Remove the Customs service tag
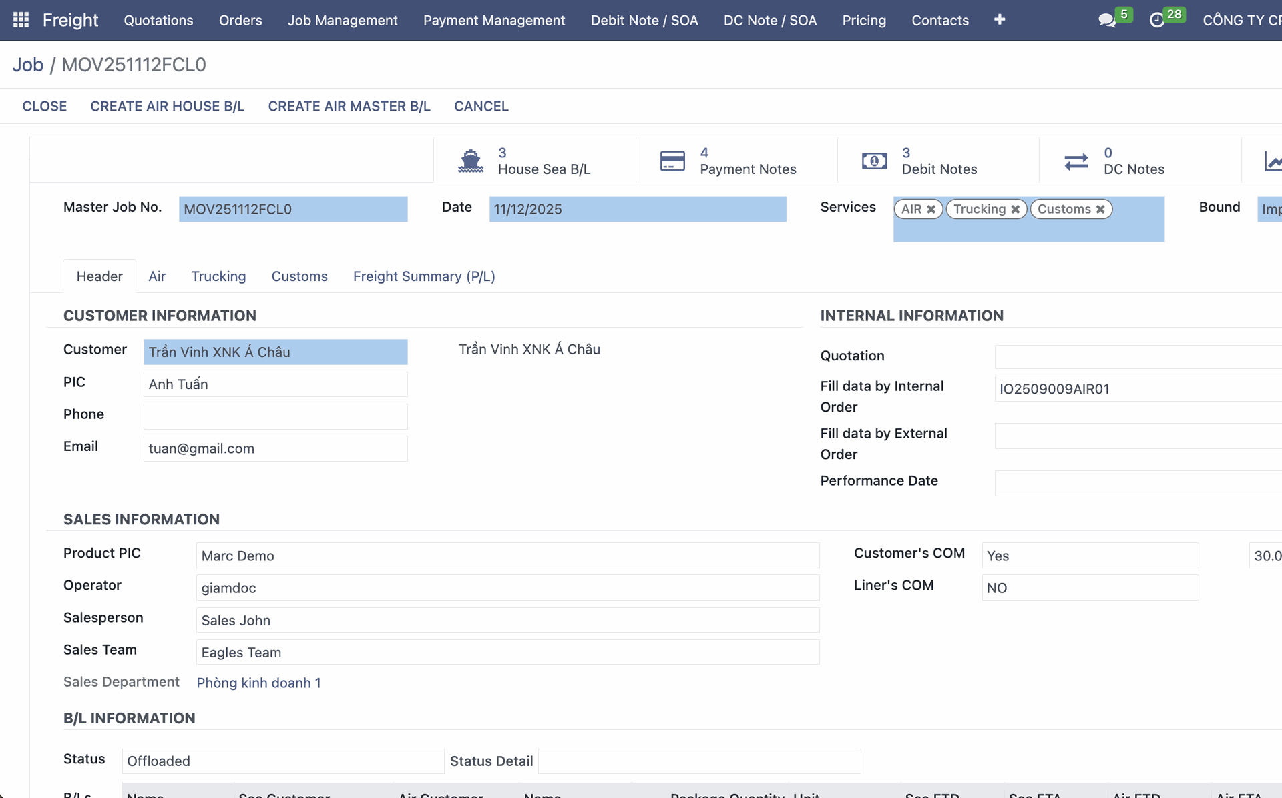This screenshot has height=798, width=1282. point(1100,210)
